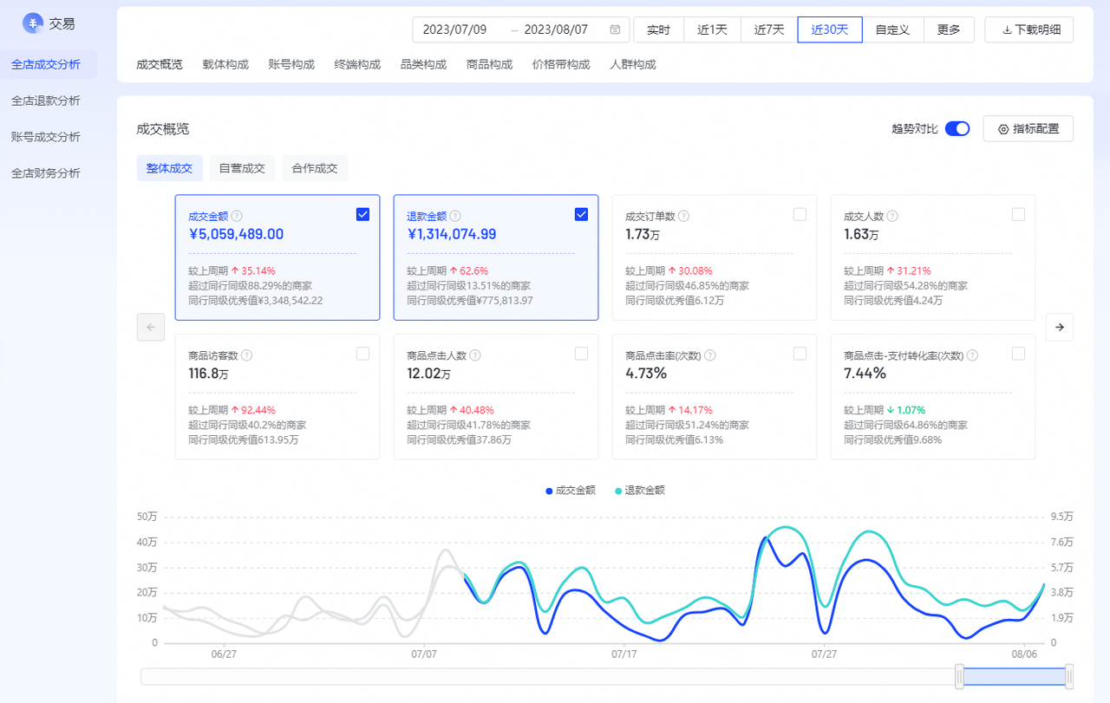
Task: Click help icon beside 商品点击-支付转化率(次数)
Action: 972,355
